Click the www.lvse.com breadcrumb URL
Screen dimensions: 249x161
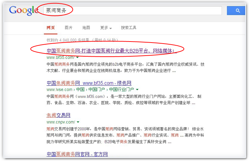click(58, 90)
